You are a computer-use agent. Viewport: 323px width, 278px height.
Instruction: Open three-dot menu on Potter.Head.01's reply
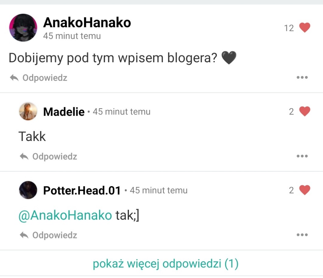pyautogui.click(x=302, y=235)
